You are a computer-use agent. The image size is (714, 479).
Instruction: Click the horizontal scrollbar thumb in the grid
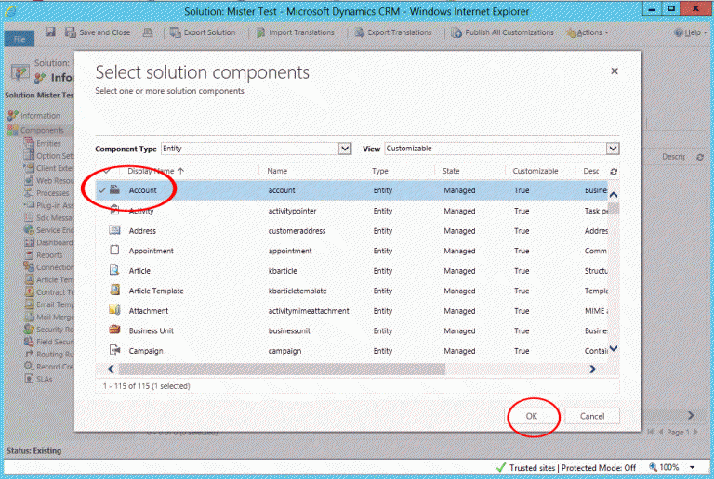pyautogui.click(x=282, y=369)
